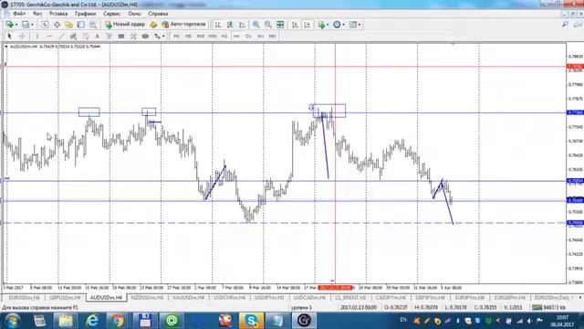Screen dimensions: 584x329
Task: Select the text A tool
Action: (98, 37)
